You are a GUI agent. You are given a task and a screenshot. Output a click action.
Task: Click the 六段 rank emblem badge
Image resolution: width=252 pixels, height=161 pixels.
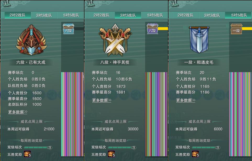pos(31,40)
